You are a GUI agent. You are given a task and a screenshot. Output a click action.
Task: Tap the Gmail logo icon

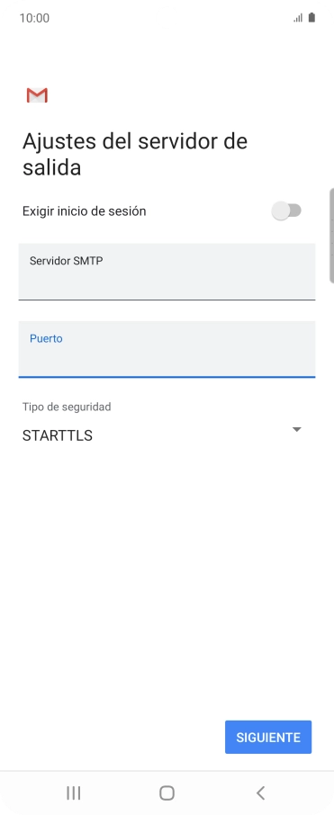[37, 95]
